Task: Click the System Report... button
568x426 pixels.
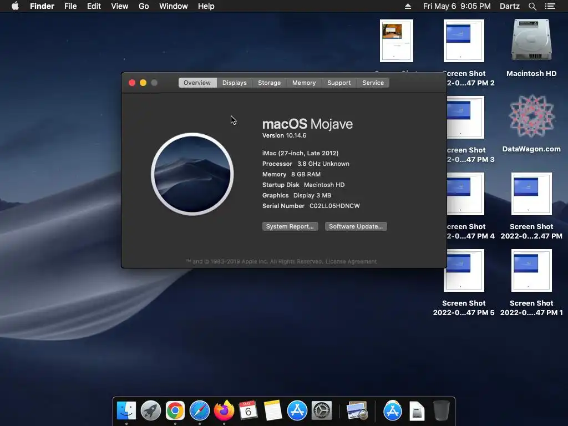Action: pyautogui.click(x=290, y=226)
